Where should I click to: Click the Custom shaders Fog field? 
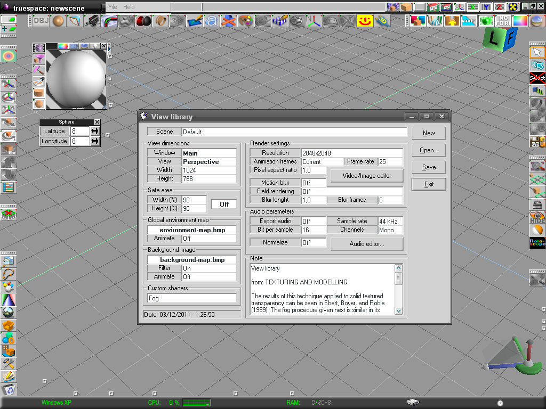click(192, 298)
